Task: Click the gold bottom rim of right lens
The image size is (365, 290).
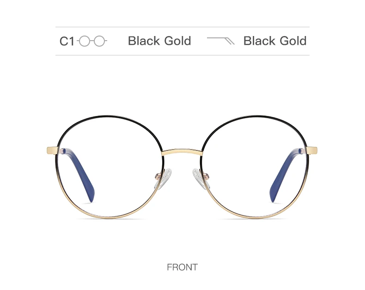Action: (255, 217)
